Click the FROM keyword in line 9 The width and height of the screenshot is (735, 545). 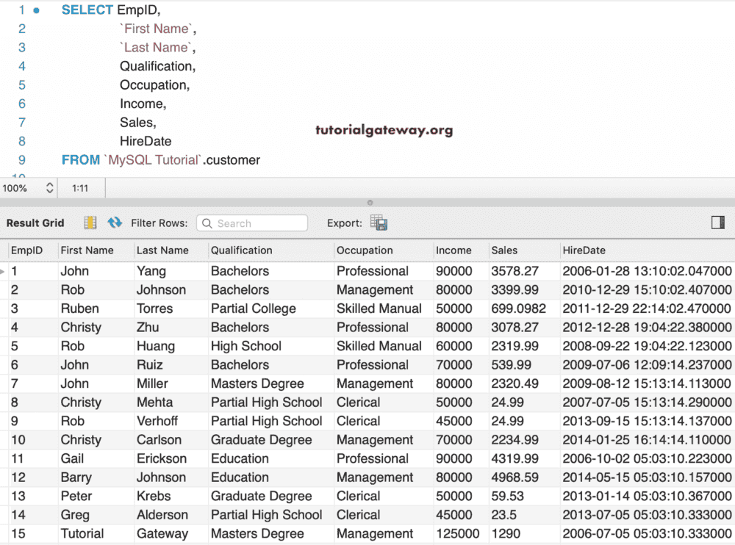(x=81, y=160)
